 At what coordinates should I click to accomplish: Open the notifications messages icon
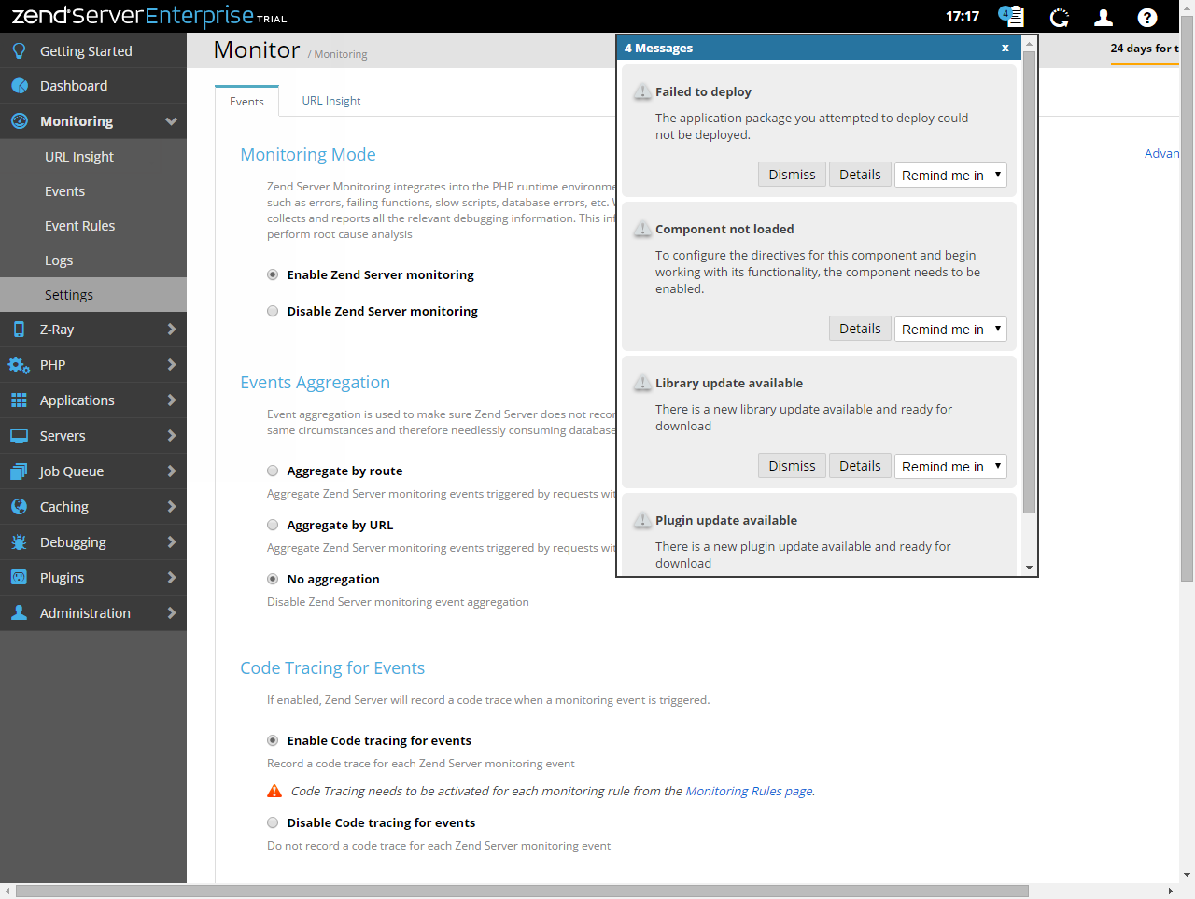click(1011, 16)
